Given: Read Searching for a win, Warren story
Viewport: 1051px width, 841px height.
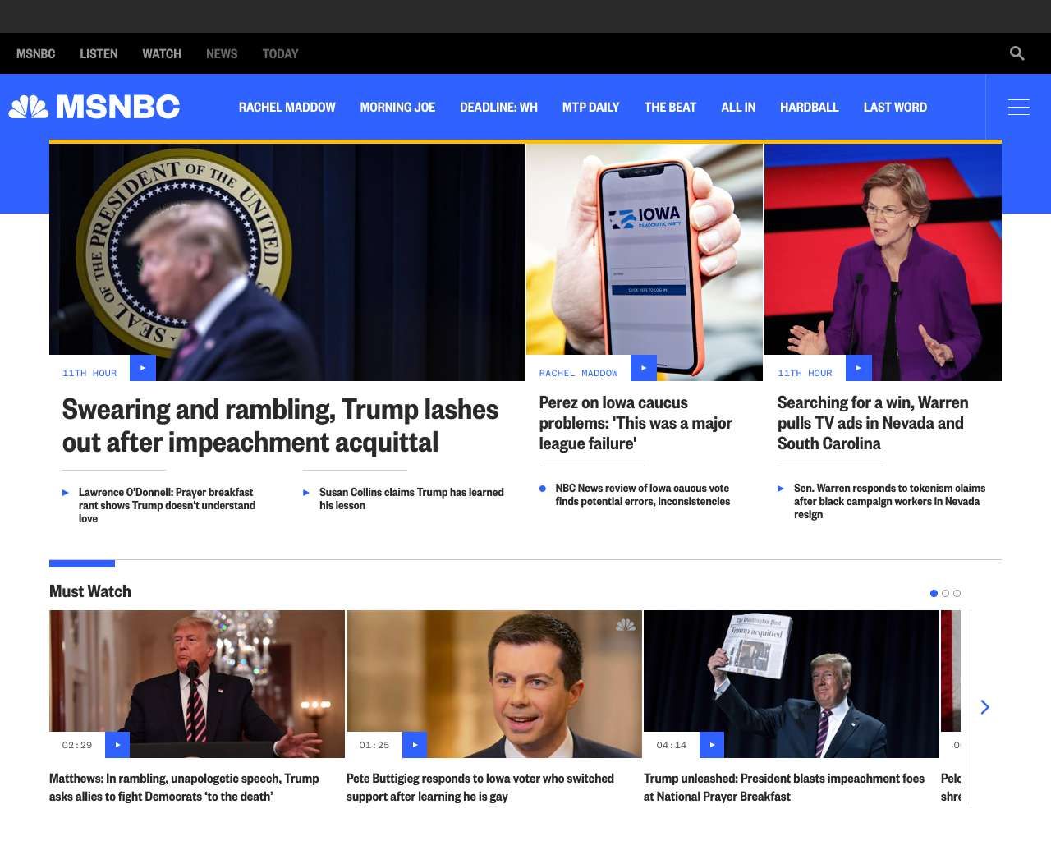Looking at the screenshot, I should point(873,423).
